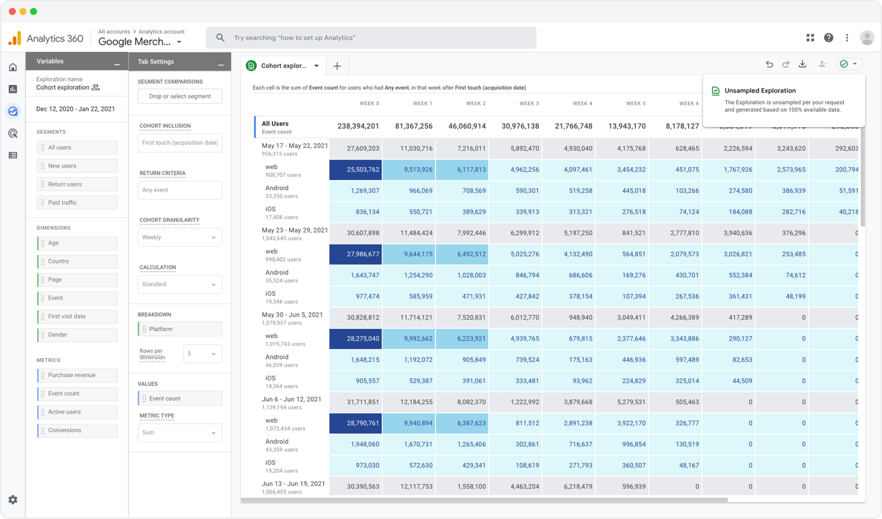This screenshot has height=519, width=882.
Task: Select the First visit date dimension
Action: click(x=77, y=317)
